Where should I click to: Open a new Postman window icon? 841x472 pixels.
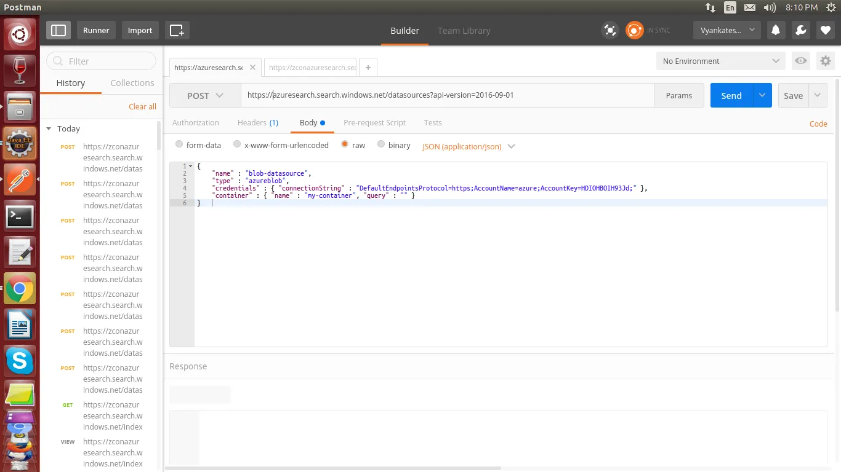tap(177, 30)
